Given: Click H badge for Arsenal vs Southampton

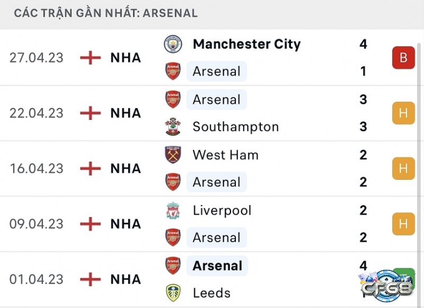Looking at the screenshot, I should click(x=403, y=113).
